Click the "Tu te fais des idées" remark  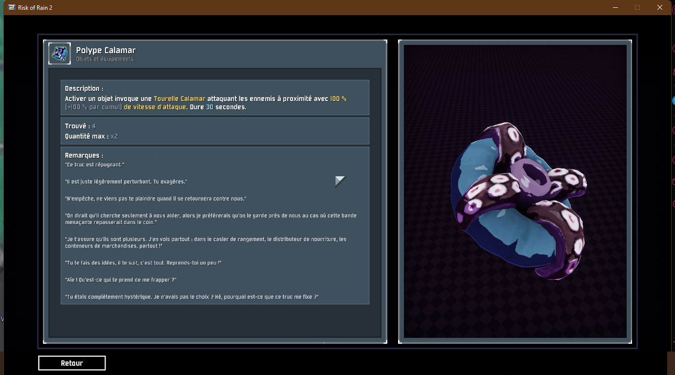(143, 263)
